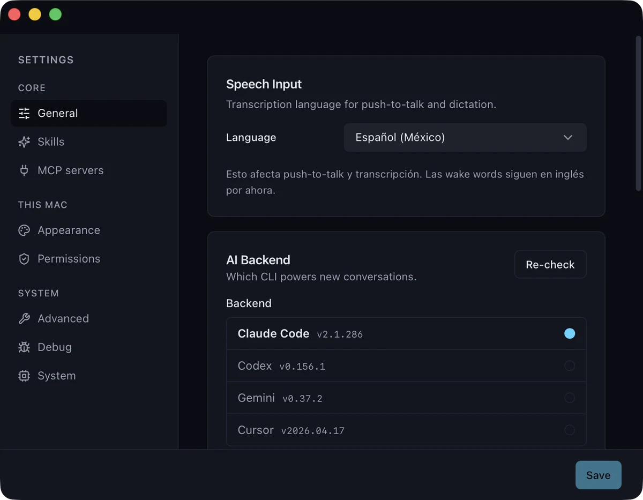This screenshot has width=643, height=500.
Task: Click the System chip icon
Action: 24,376
